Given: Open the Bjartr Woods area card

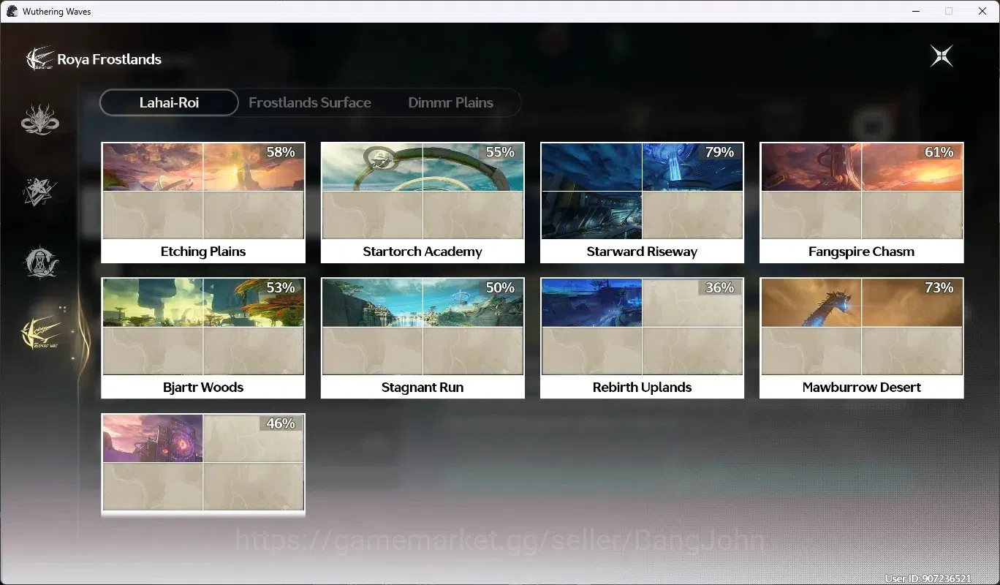Looking at the screenshot, I should tap(203, 338).
